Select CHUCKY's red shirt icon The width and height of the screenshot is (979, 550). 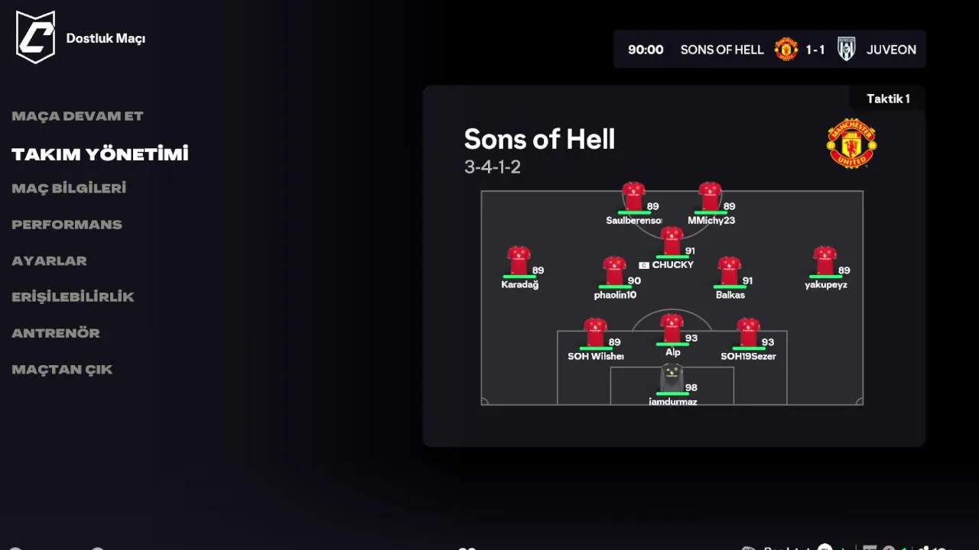[x=672, y=241]
